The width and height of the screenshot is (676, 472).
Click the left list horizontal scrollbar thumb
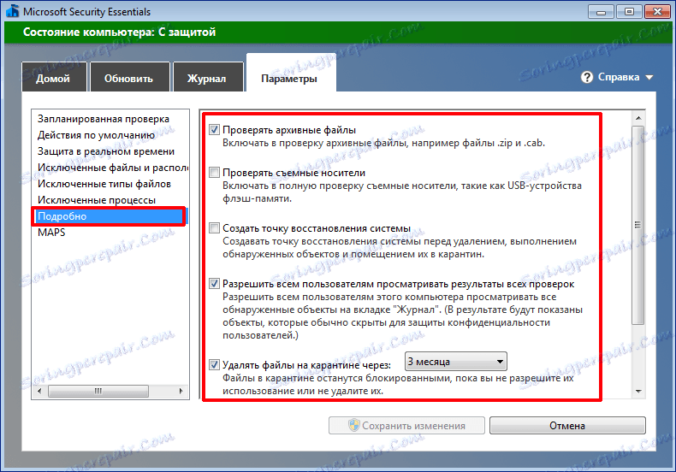click(98, 391)
